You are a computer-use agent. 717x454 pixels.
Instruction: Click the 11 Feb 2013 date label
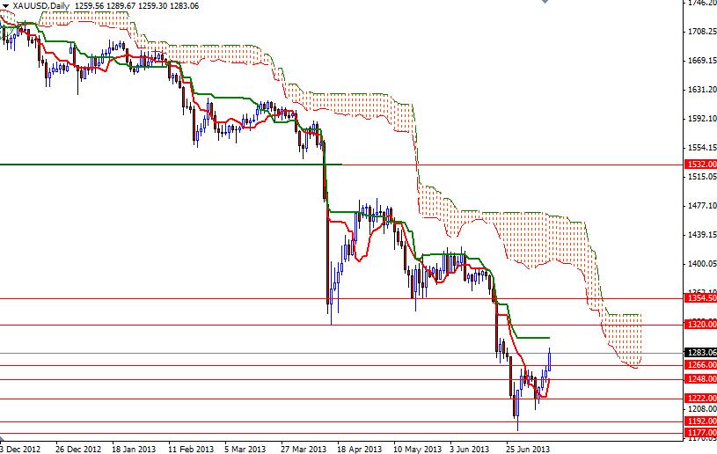click(191, 449)
